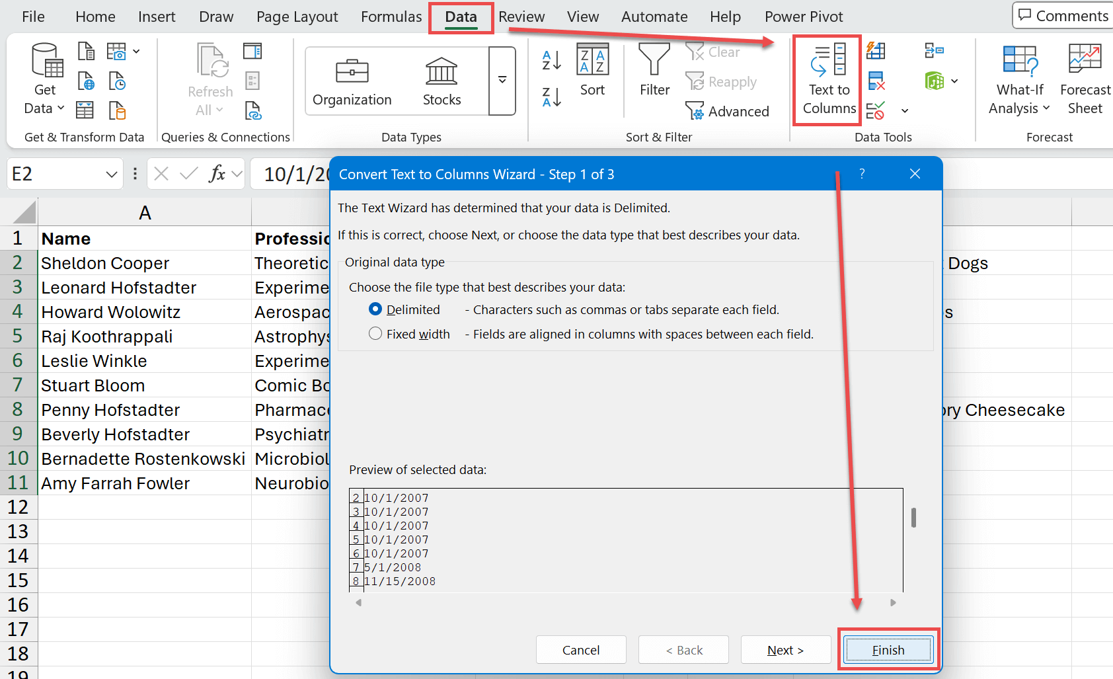This screenshot has height=679, width=1113.
Task: Cancel the Text to Columns wizard
Action: 580,649
